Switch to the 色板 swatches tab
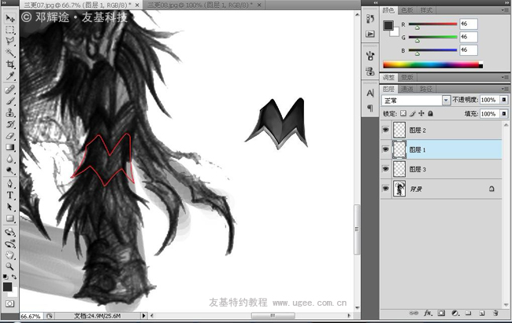Viewport: 512px width, 323px height. [407, 10]
